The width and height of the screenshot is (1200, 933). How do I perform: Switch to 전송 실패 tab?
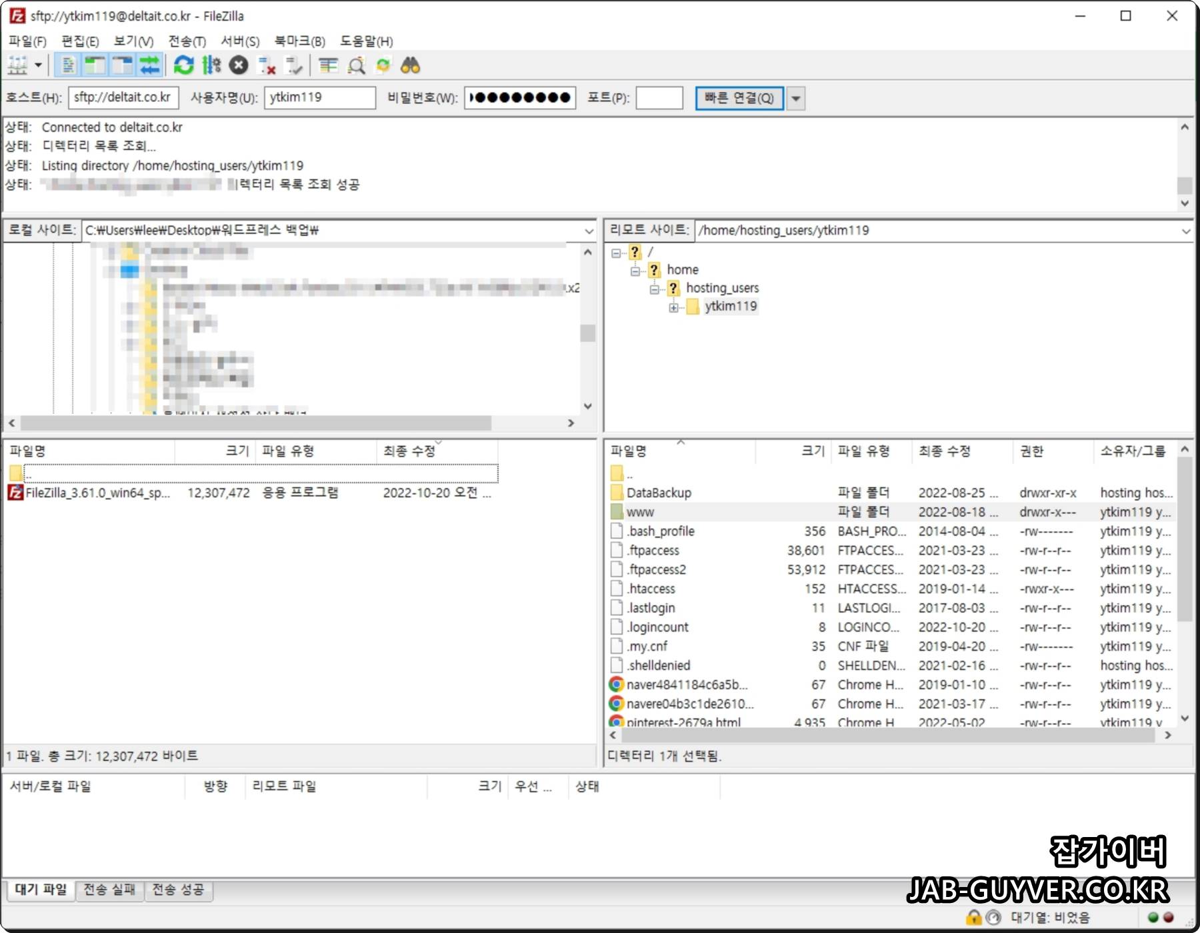tap(109, 890)
